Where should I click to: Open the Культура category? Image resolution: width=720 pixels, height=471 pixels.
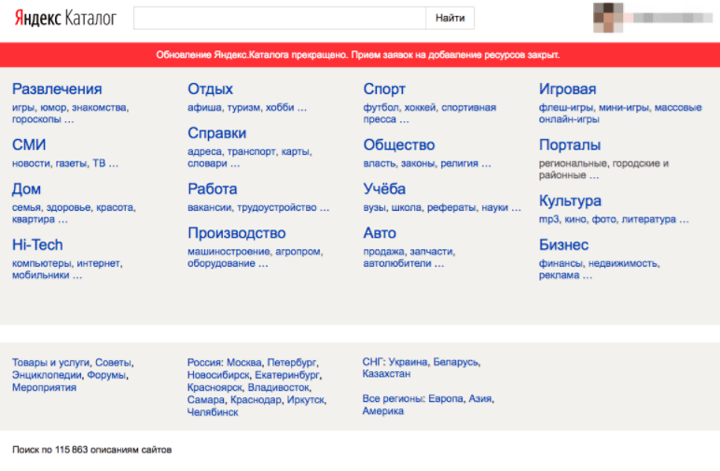pos(570,201)
